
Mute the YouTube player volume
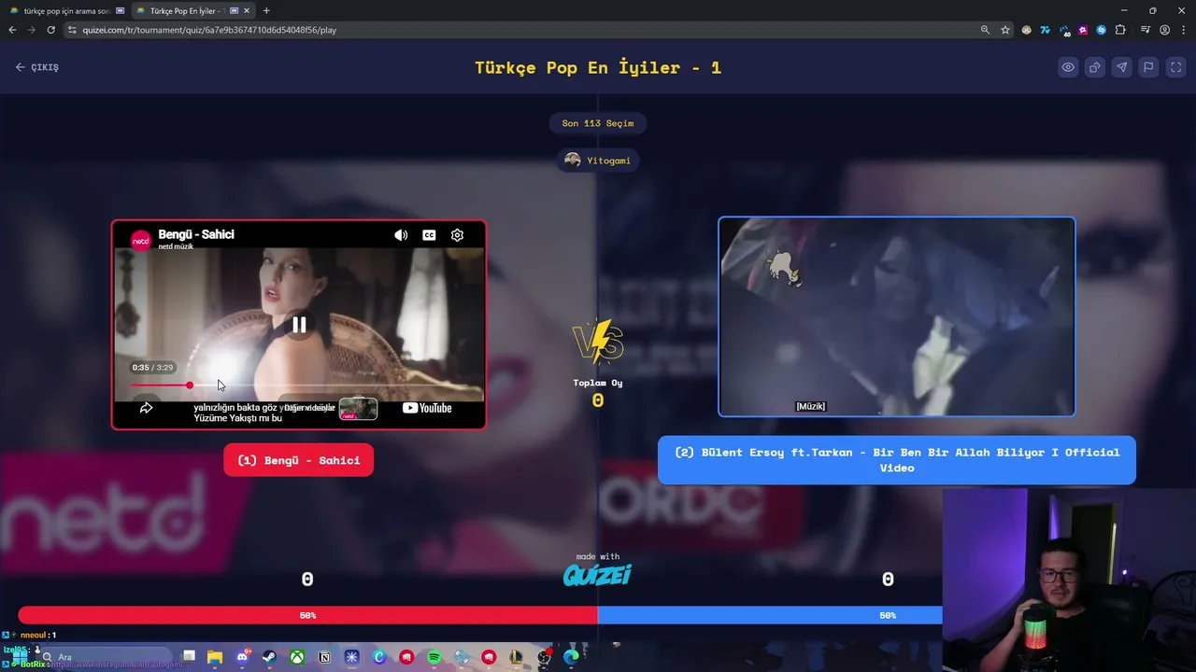coord(401,235)
